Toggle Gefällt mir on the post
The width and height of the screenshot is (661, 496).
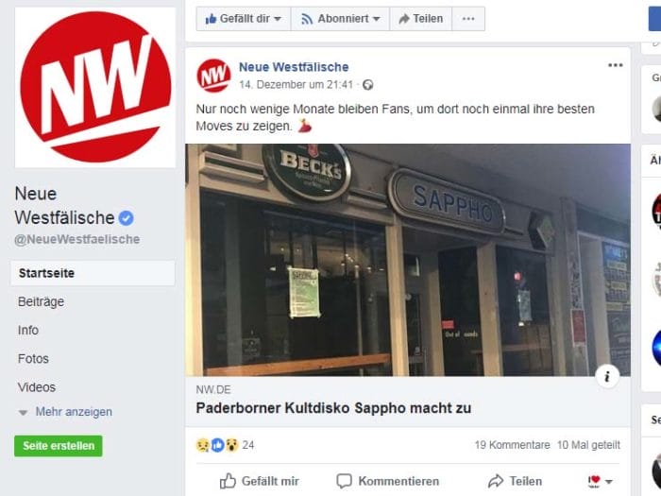(260, 481)
